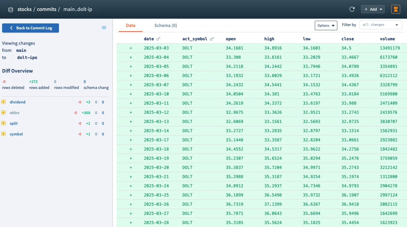Image resolution: width=407 pixels, height=227 pixels.
Task: Click the refresh icon in header
Action: [x=352, y=9]
